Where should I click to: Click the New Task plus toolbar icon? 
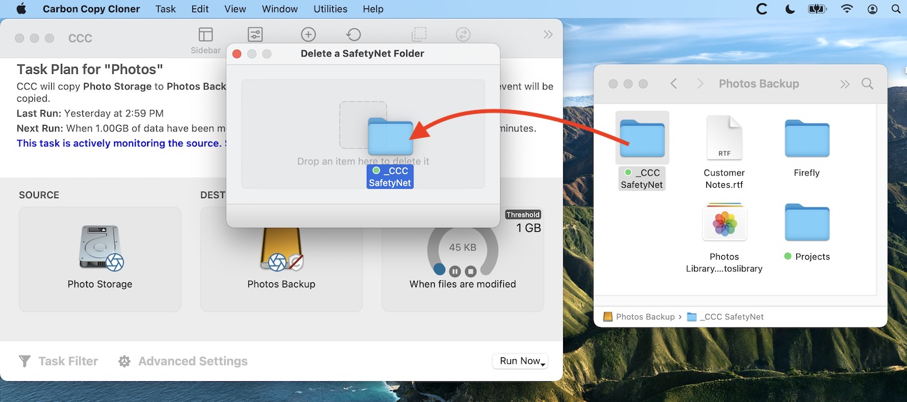tap(308, 34)
